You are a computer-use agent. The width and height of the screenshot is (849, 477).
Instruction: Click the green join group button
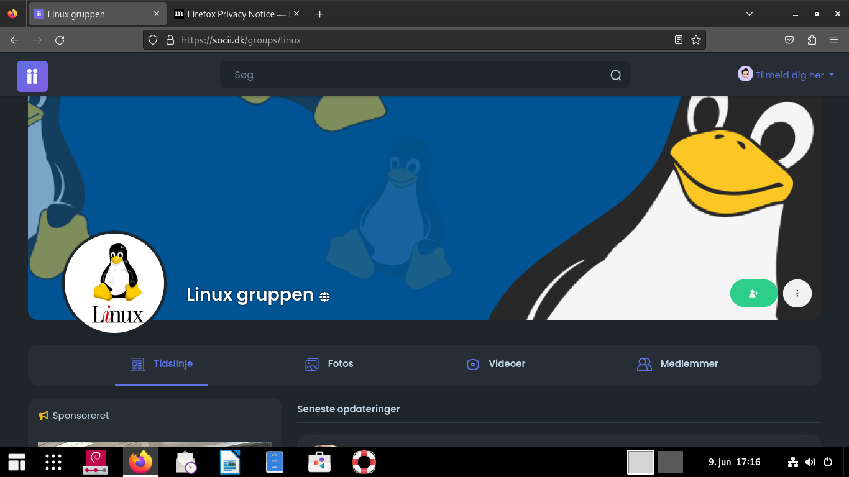coord(753,293)
